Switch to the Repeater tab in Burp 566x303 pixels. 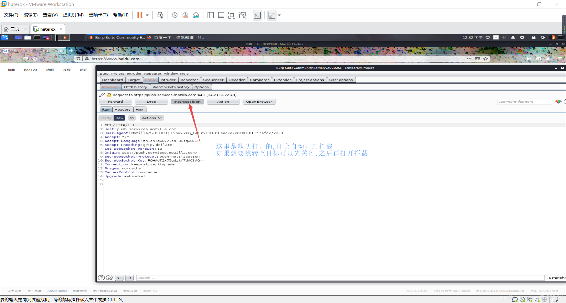click(x=189, y=80)
